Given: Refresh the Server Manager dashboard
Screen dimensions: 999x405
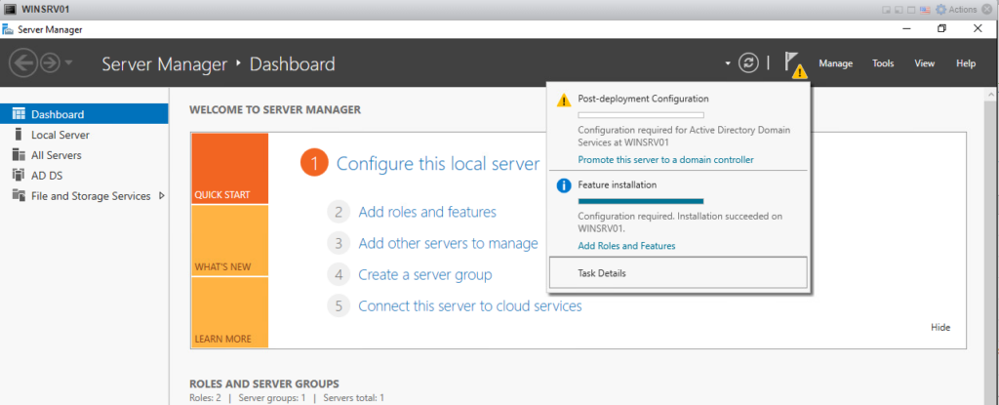Looking at the screenshot, I should (x=749, y=63).
